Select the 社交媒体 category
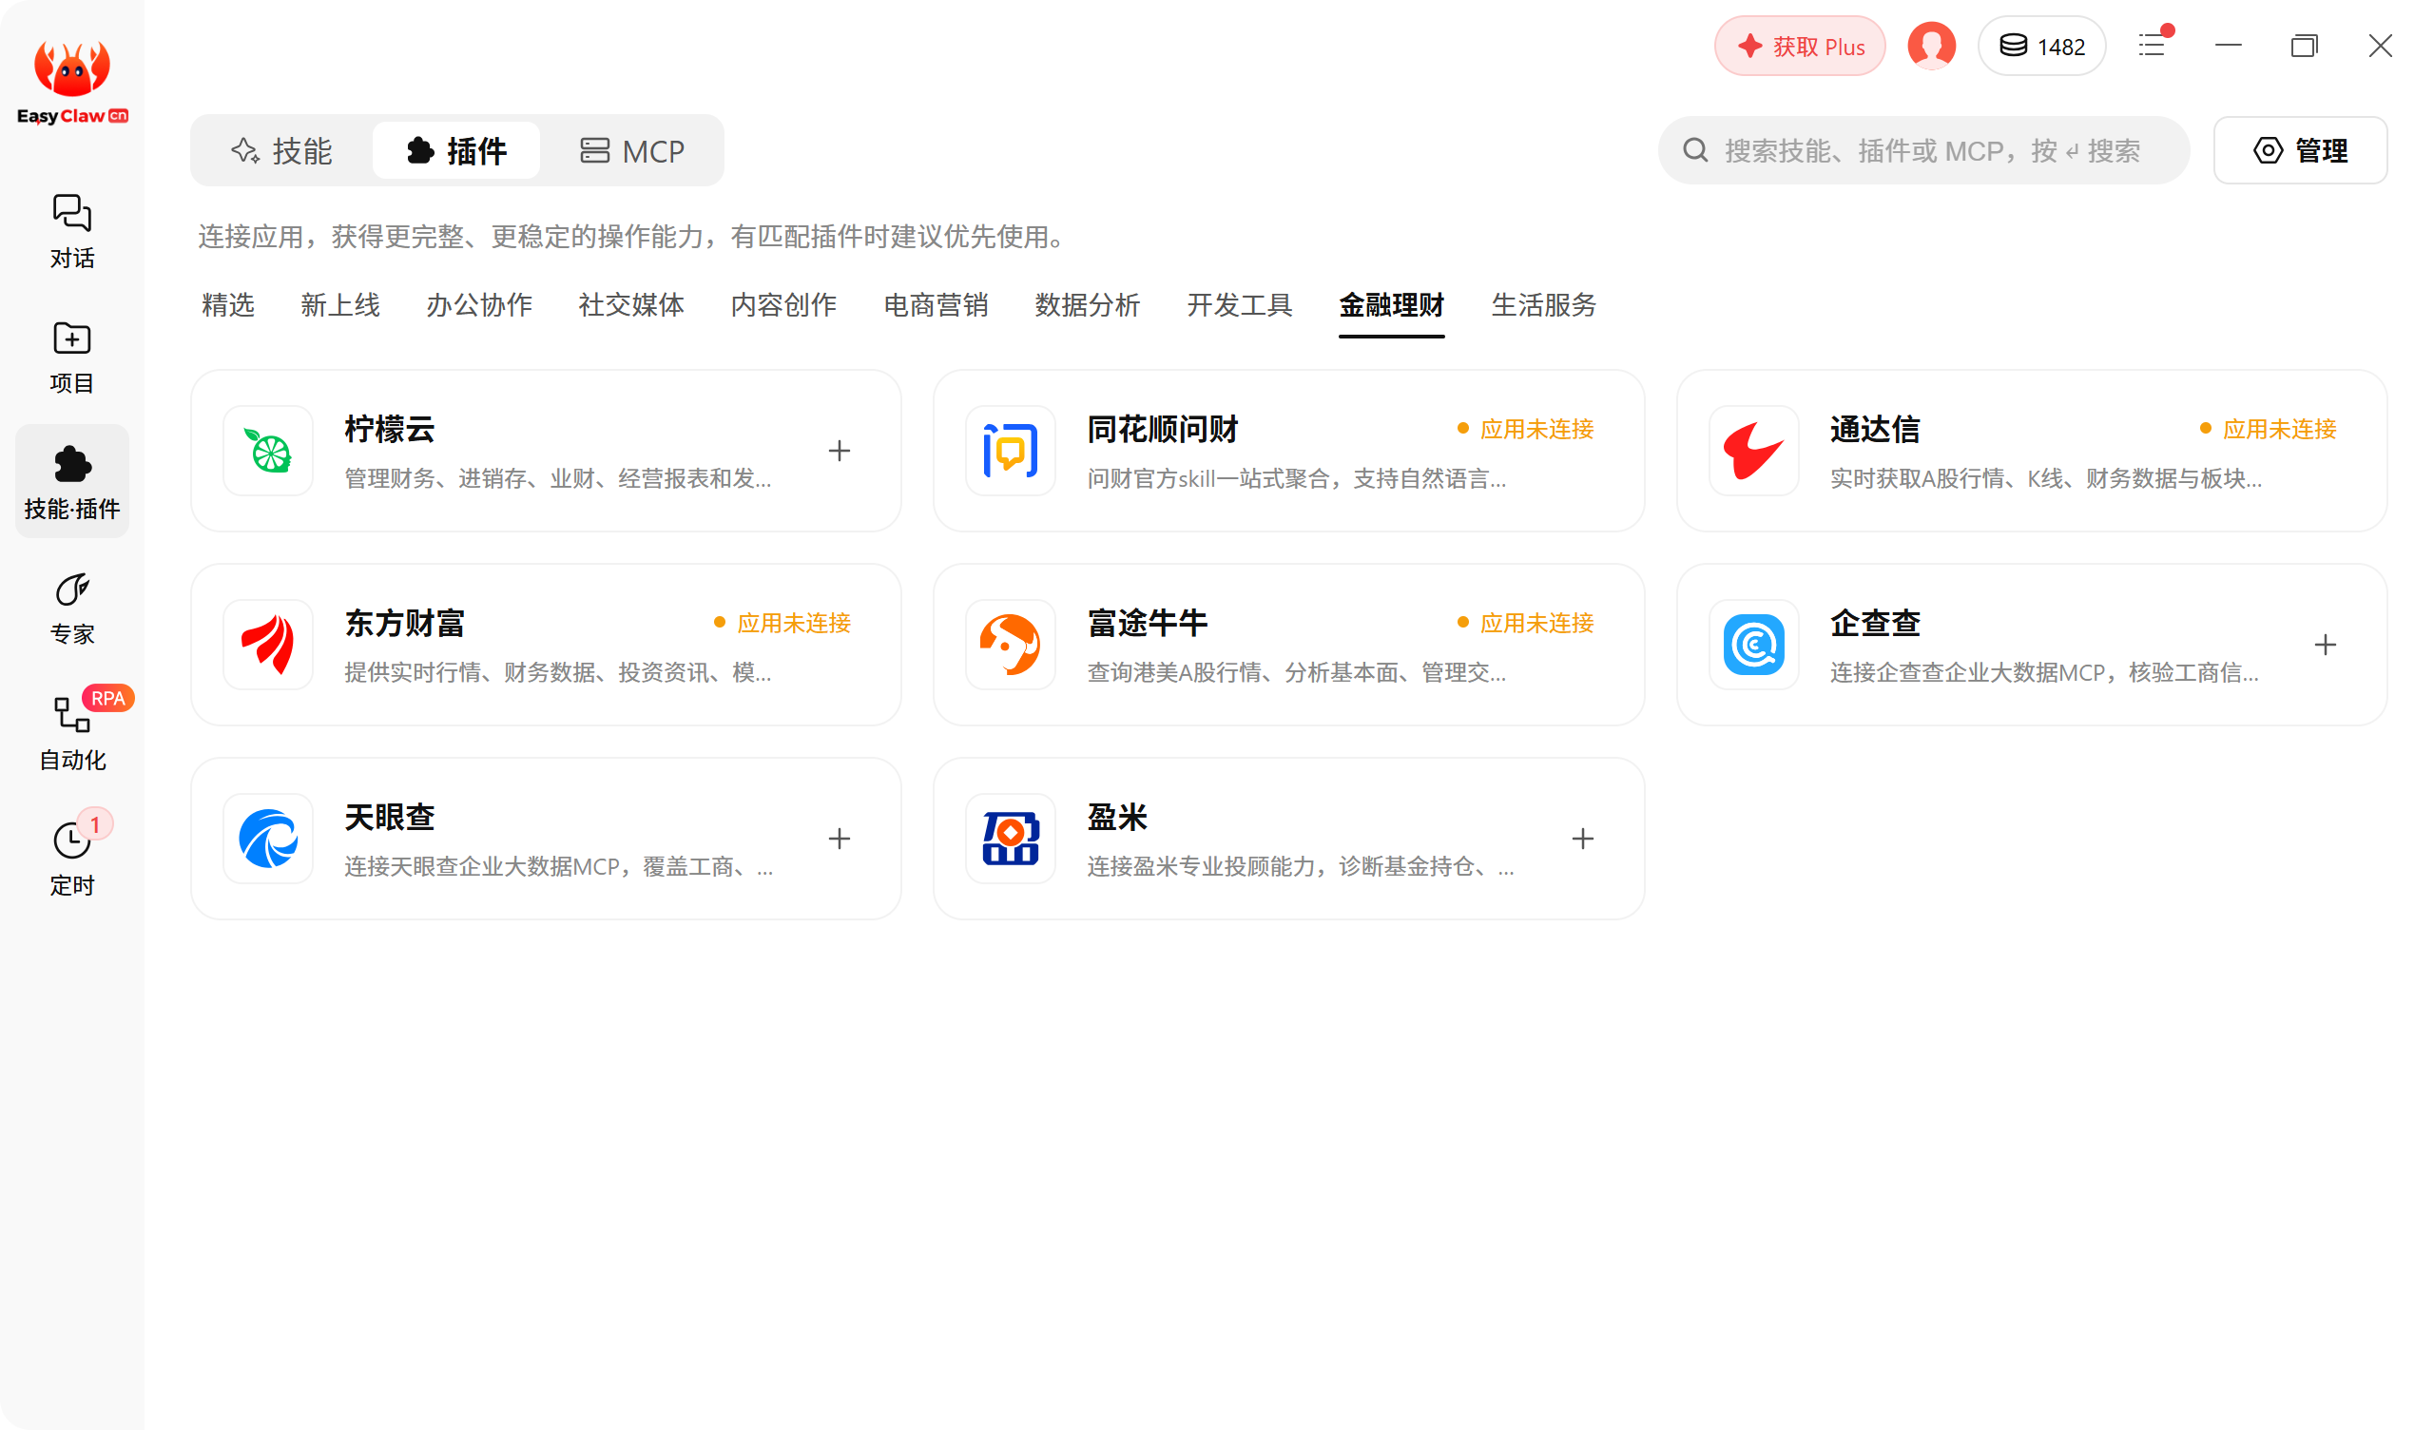 [631, 305]
